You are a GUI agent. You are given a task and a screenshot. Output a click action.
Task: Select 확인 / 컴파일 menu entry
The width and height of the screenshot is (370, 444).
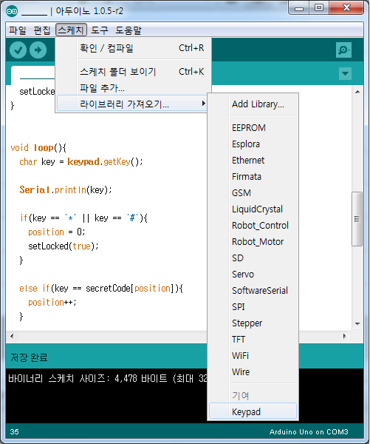(x=134, y=48)
